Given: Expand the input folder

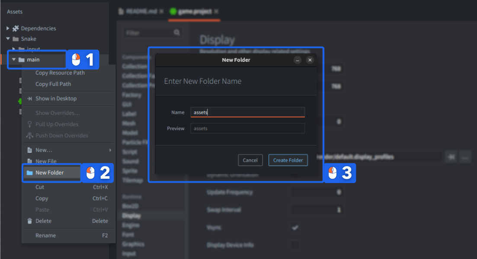Looking at the screenshot, I should tap(14, 49).
